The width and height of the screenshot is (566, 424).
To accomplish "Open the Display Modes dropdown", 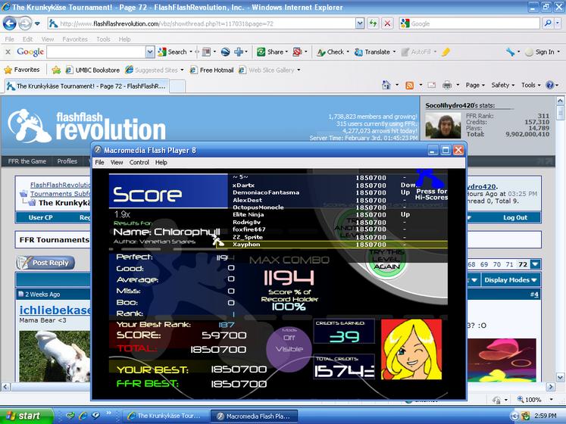I will pyautogui.click(x=511, y=280).
